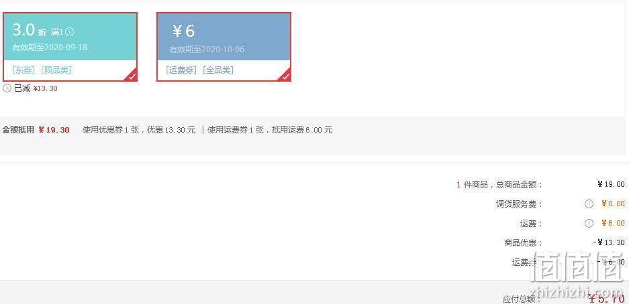Click the info icon next to 满1
The height and width of the screenshot is (304, 629).
click(x=69, y=32)
